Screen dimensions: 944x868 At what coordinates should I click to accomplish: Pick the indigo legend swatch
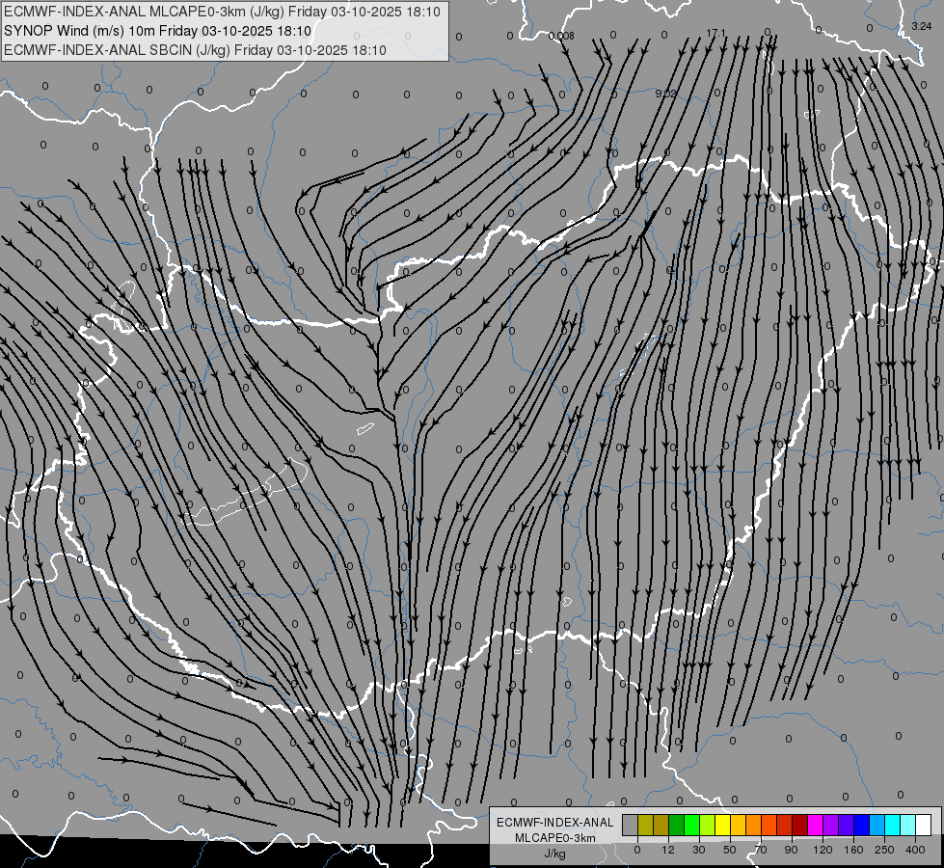pyautogui.click(x=847, y=826)
